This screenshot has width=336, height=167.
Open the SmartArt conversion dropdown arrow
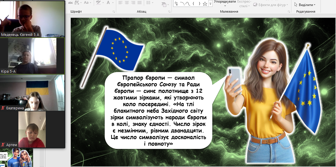pos(168,5)
